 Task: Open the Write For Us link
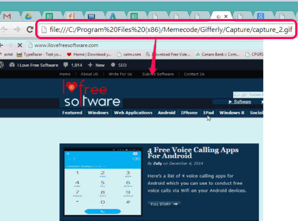(120, 74)
